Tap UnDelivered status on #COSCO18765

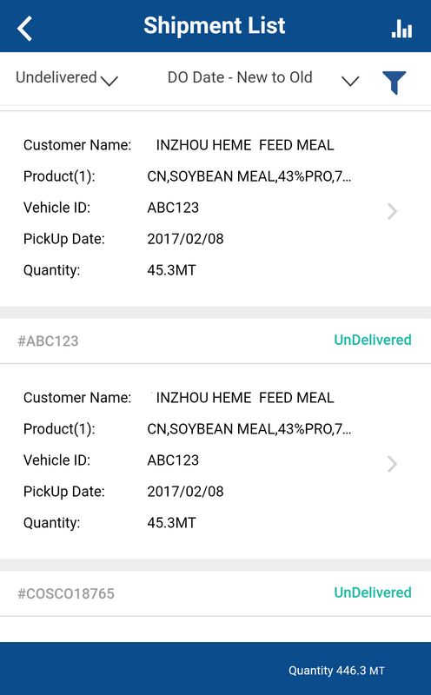tap(373, 592)
